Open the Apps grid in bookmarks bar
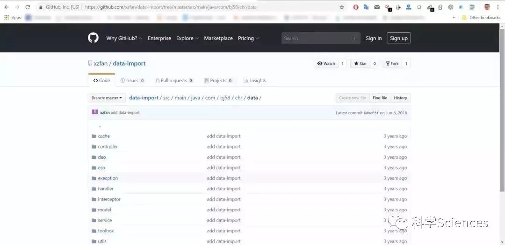The width and height of the screenshot is (505, 245). [x=12, y=18]
